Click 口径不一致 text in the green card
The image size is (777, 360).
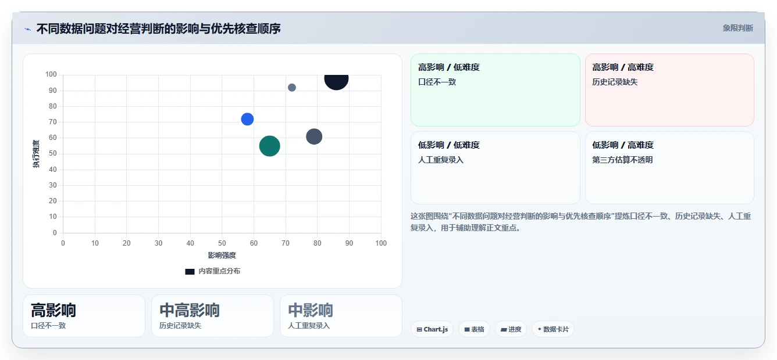coord(437,82)
